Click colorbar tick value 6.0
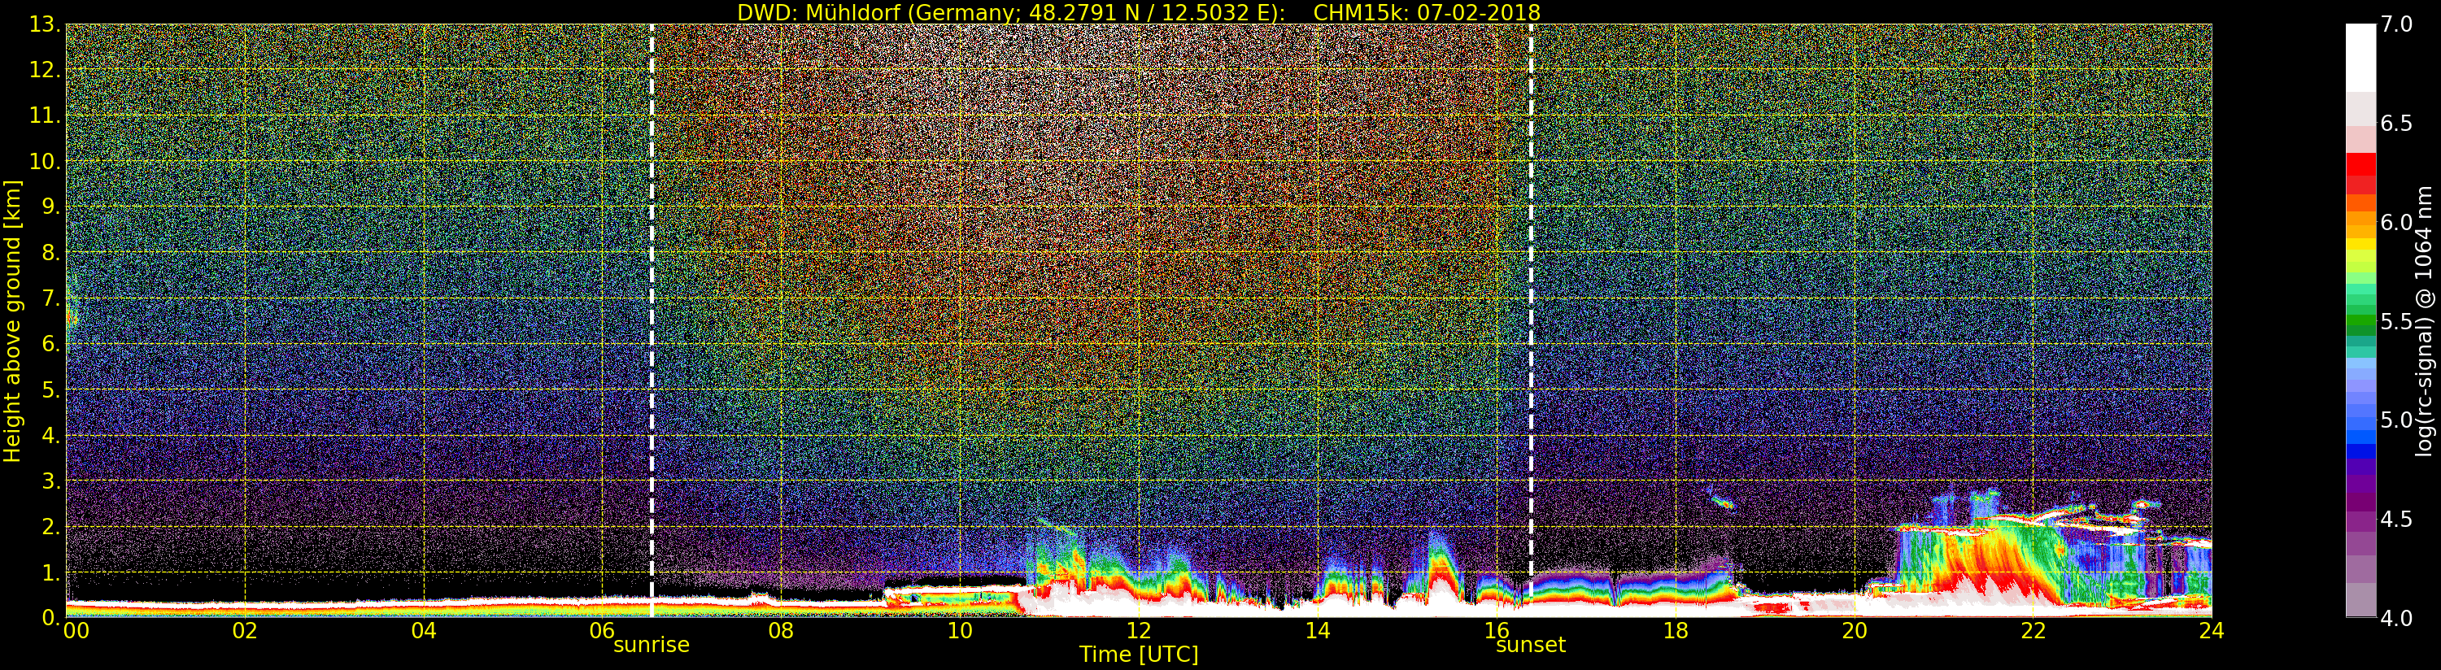2441x670 pixels. [2396, 223]
